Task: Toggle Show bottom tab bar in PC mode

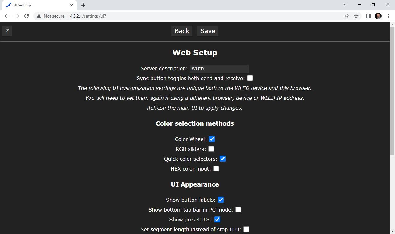Action: pyautogui.click(x=238, y=210)
